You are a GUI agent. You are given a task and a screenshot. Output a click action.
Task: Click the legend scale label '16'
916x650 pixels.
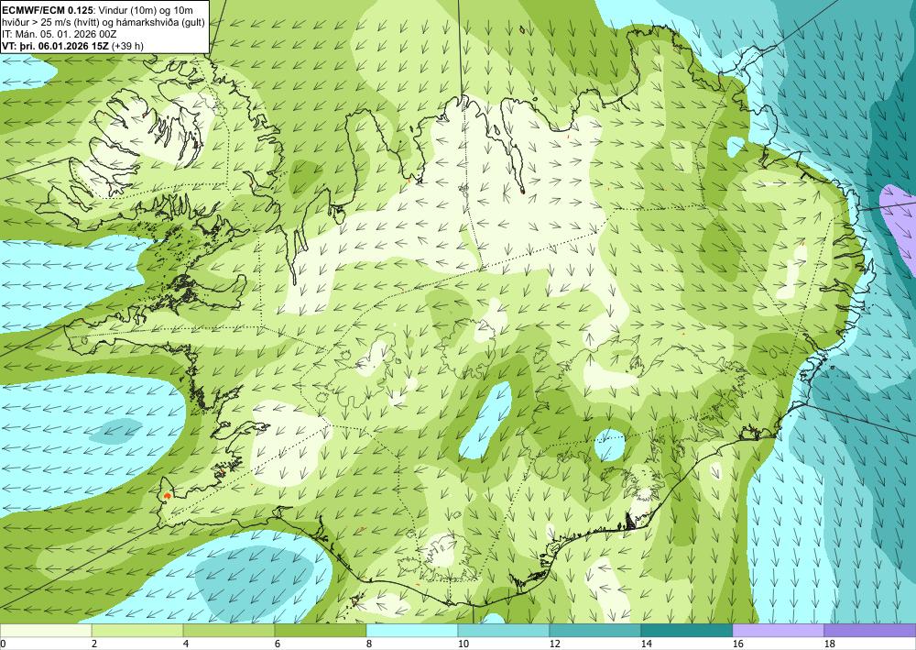pyautogui.click(x=737, y=644)
